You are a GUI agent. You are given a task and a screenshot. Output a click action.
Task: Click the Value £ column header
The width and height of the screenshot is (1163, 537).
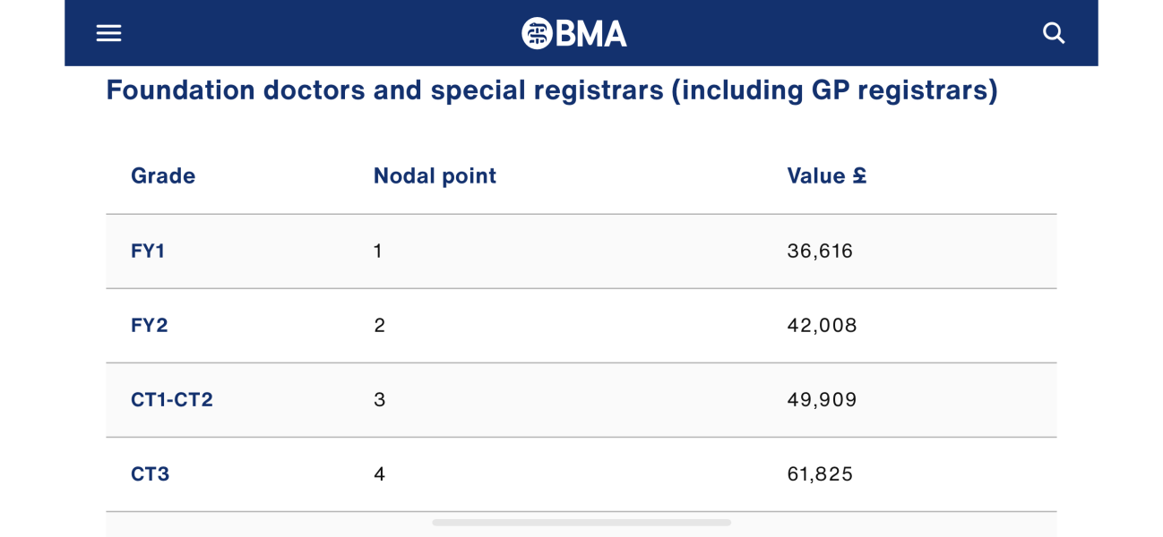pyautogui.click(x=826, y=175)
